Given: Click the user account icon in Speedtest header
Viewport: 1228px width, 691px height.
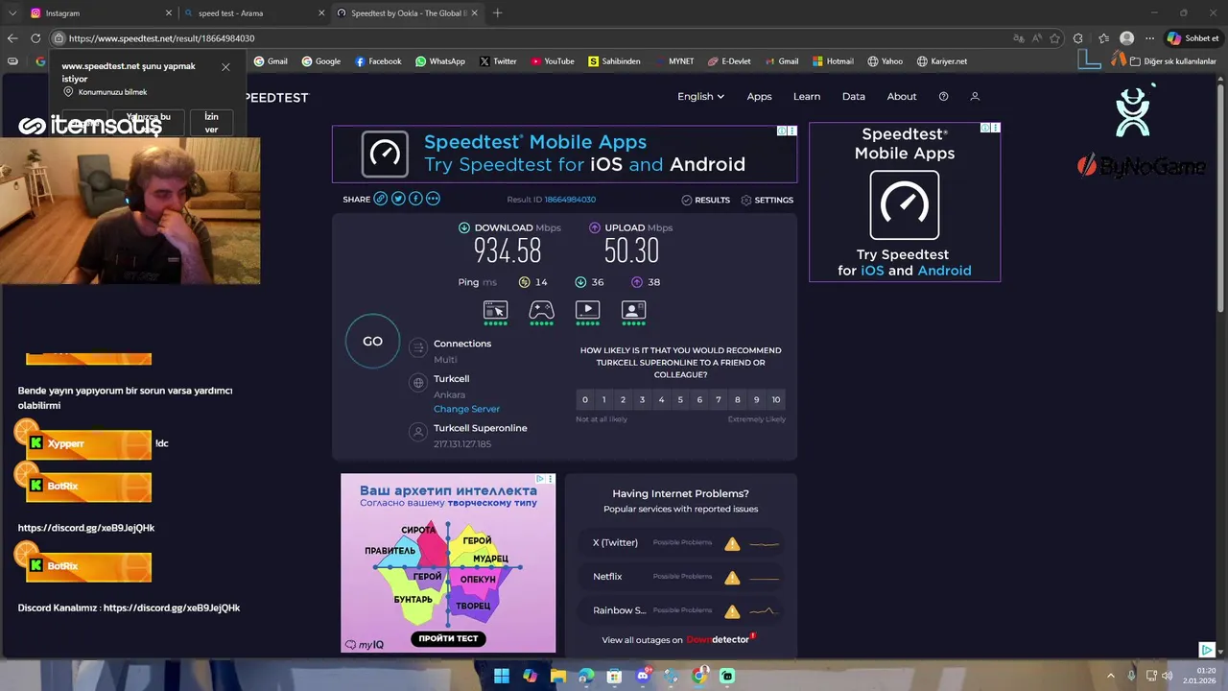Looking at the screenshot, I should (975, 96).
